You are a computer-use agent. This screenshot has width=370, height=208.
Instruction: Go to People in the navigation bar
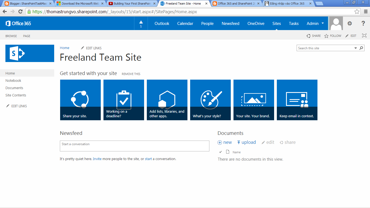tap(207, 24)
